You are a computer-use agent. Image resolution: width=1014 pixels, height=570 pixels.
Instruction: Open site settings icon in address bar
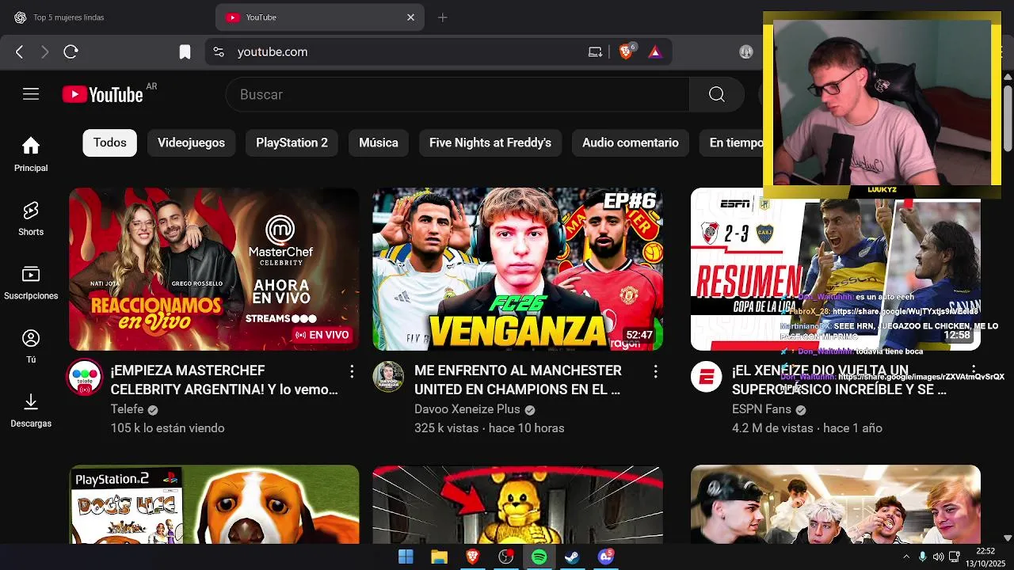pyautogui.click(x=219, y=51)
